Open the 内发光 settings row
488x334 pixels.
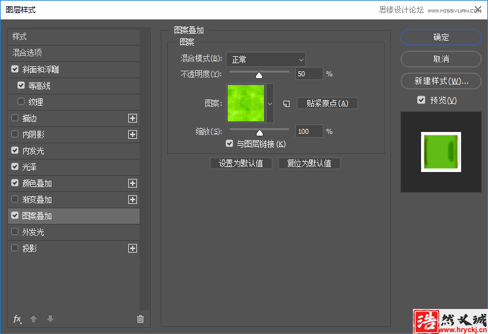point(74,151)
